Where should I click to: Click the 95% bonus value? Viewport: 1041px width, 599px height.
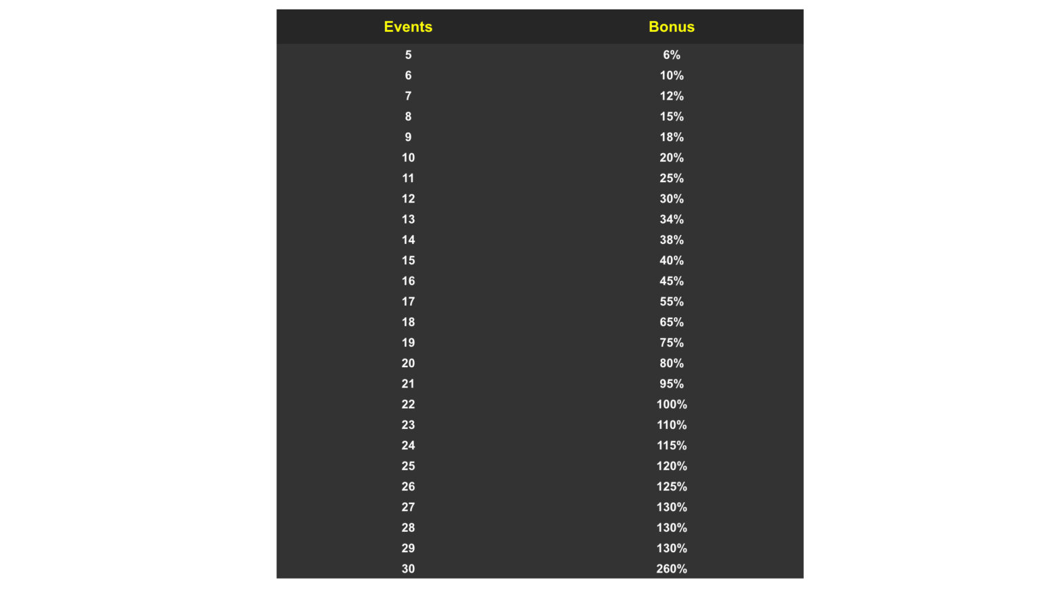click(x=672, y=384)
